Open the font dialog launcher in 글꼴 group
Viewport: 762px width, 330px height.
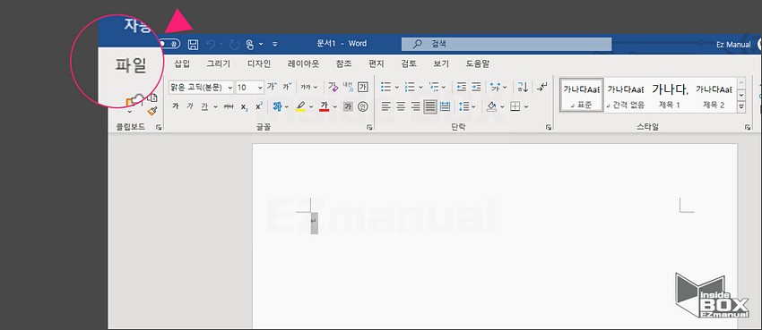370,127
